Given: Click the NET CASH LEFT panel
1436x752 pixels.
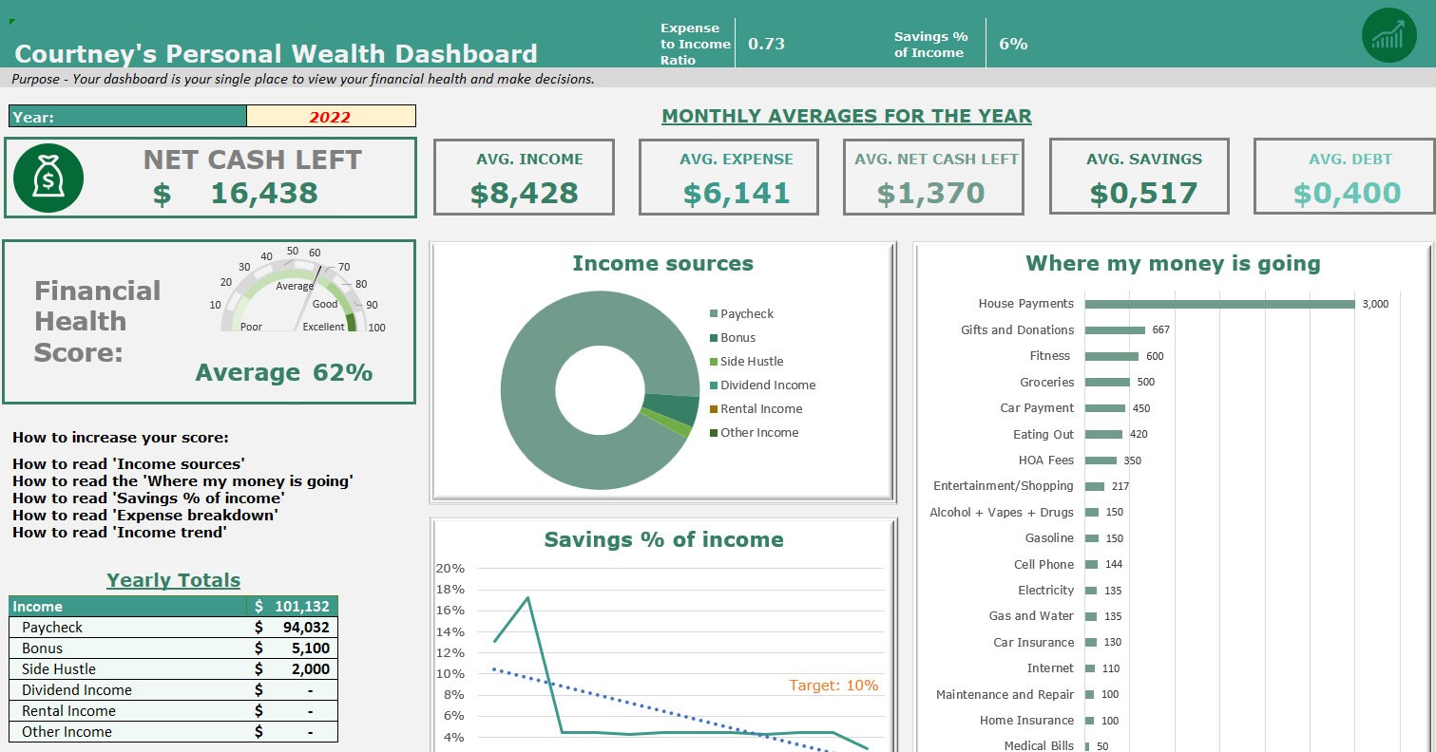Looking at the screenshot, I should (210, 177).
